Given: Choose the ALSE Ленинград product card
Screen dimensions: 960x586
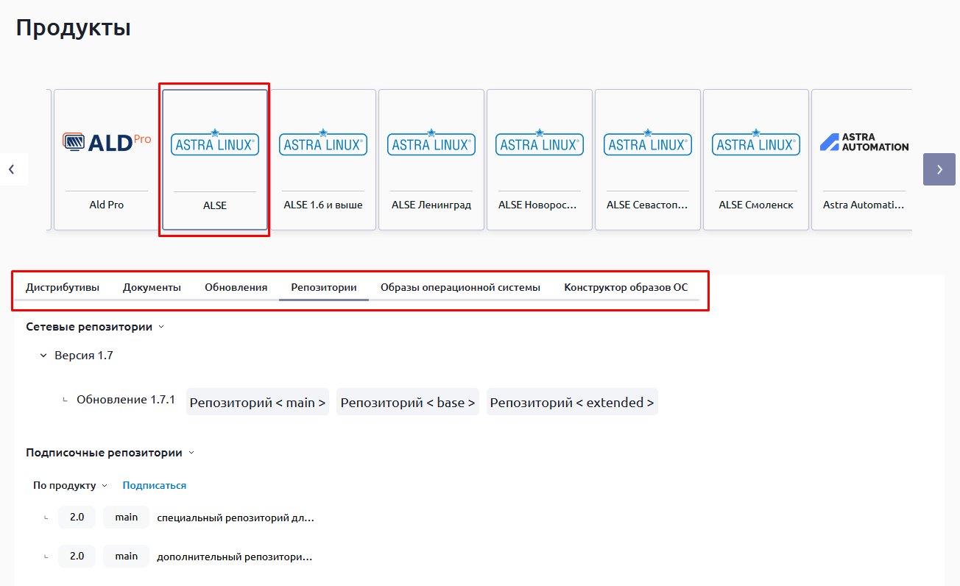Looking at the screenshot, I should tap(431, 160).
